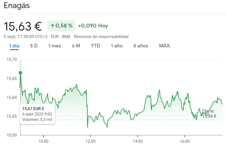Open the '1 mes' chart range
Viewport: 226px width, 147px height.
55,46
